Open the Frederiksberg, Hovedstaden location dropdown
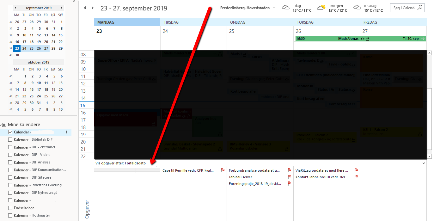Screen dimensions: 440x221 point(274,8)
